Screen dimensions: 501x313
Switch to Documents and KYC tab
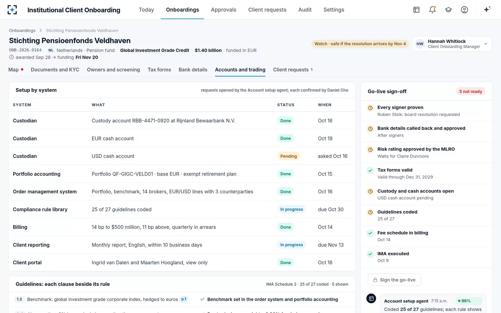[x=55, y=70]
